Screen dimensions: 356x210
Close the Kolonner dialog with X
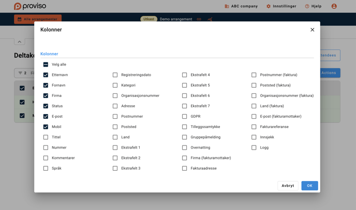click(312, 30)
